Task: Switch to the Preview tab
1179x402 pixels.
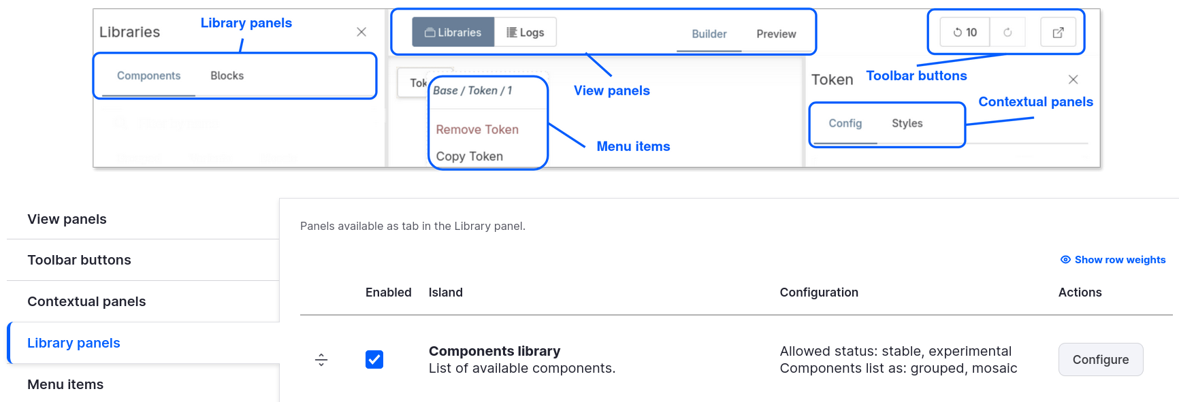Action: [776, 33]
